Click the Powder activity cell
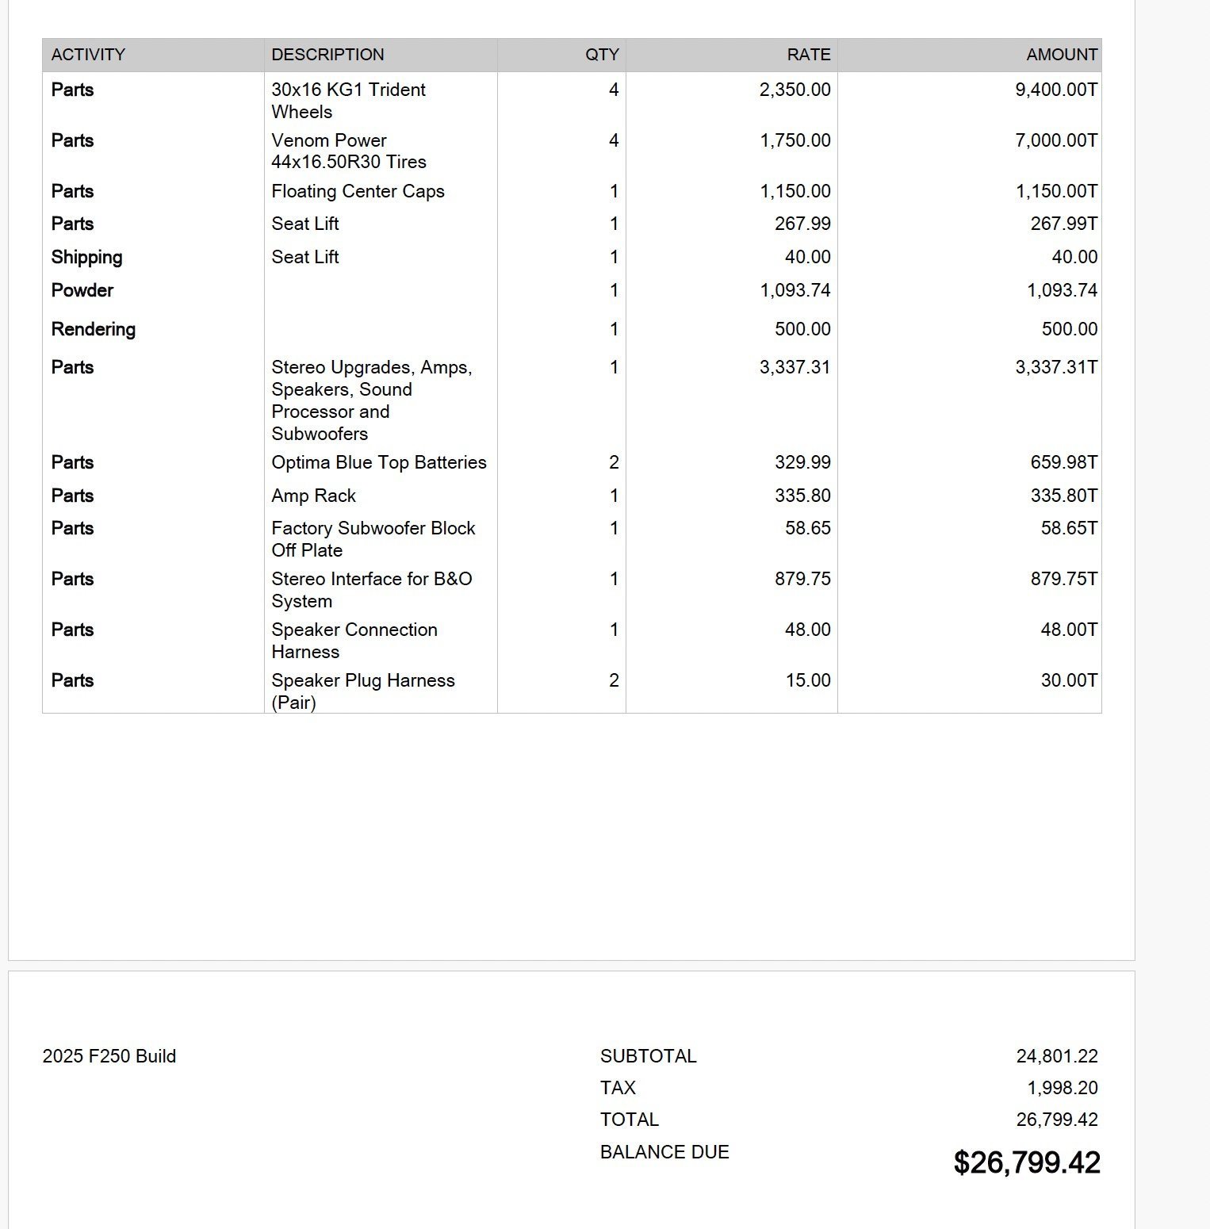 (82, 290)
